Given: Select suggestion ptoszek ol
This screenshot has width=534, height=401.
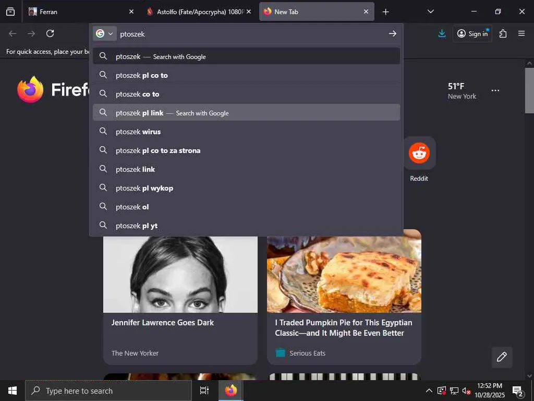Looking at the screenshot, I should (247, 206).
